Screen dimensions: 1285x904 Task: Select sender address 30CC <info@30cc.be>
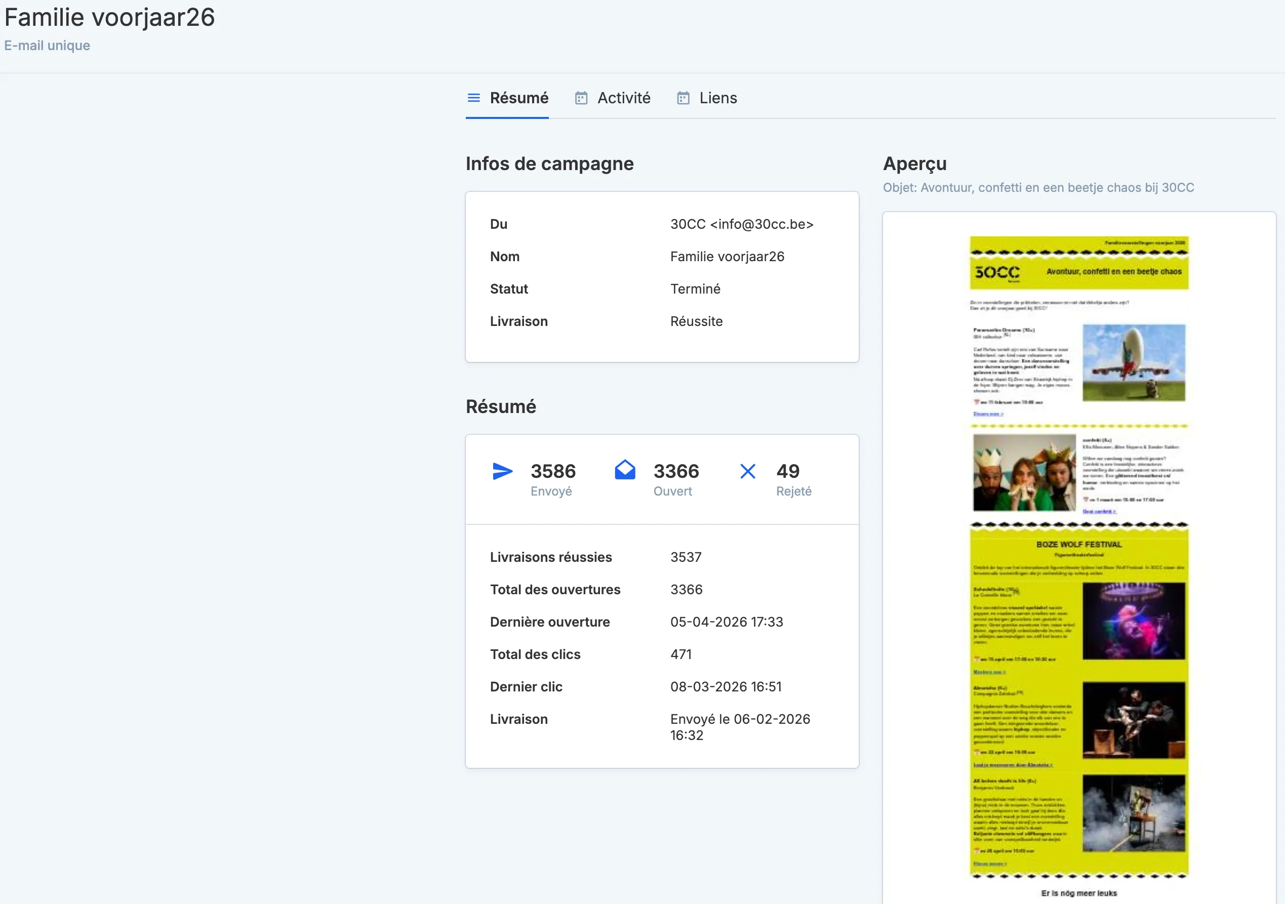742,224
